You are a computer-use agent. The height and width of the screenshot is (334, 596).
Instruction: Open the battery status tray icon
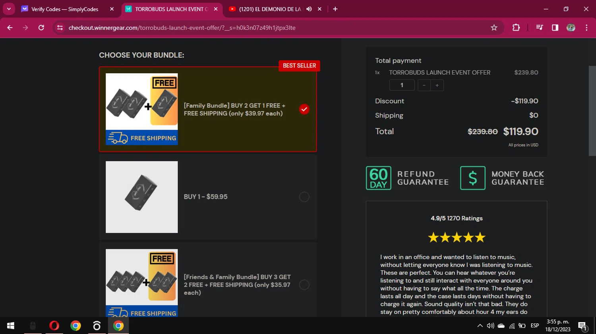pyautogui.click(x=522, y=326)
